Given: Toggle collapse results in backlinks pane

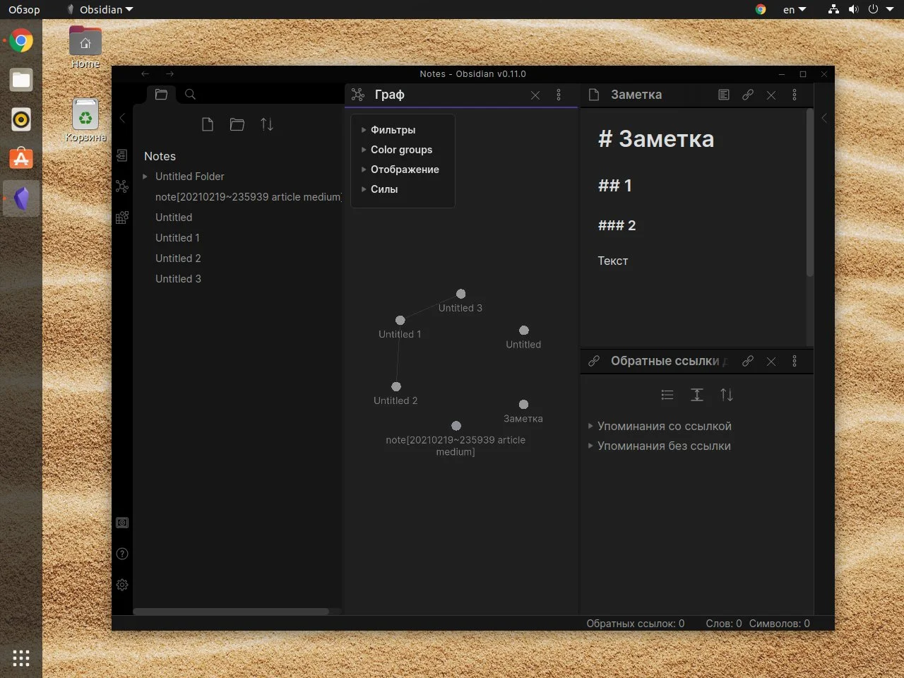Looking at the screenshot, I should pos(667,395).
